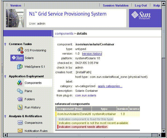Screen dimensions: 167x138
Task: Click the data center photo thumbnail
Action: point(15,18)
